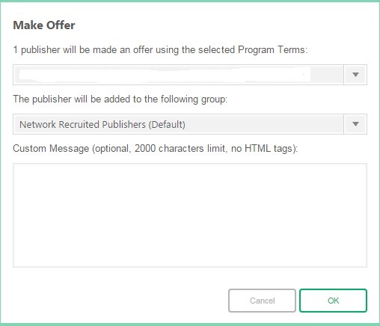Change the publisher group selection
This screenshot has height=326, width=380.
pos(190,124)
